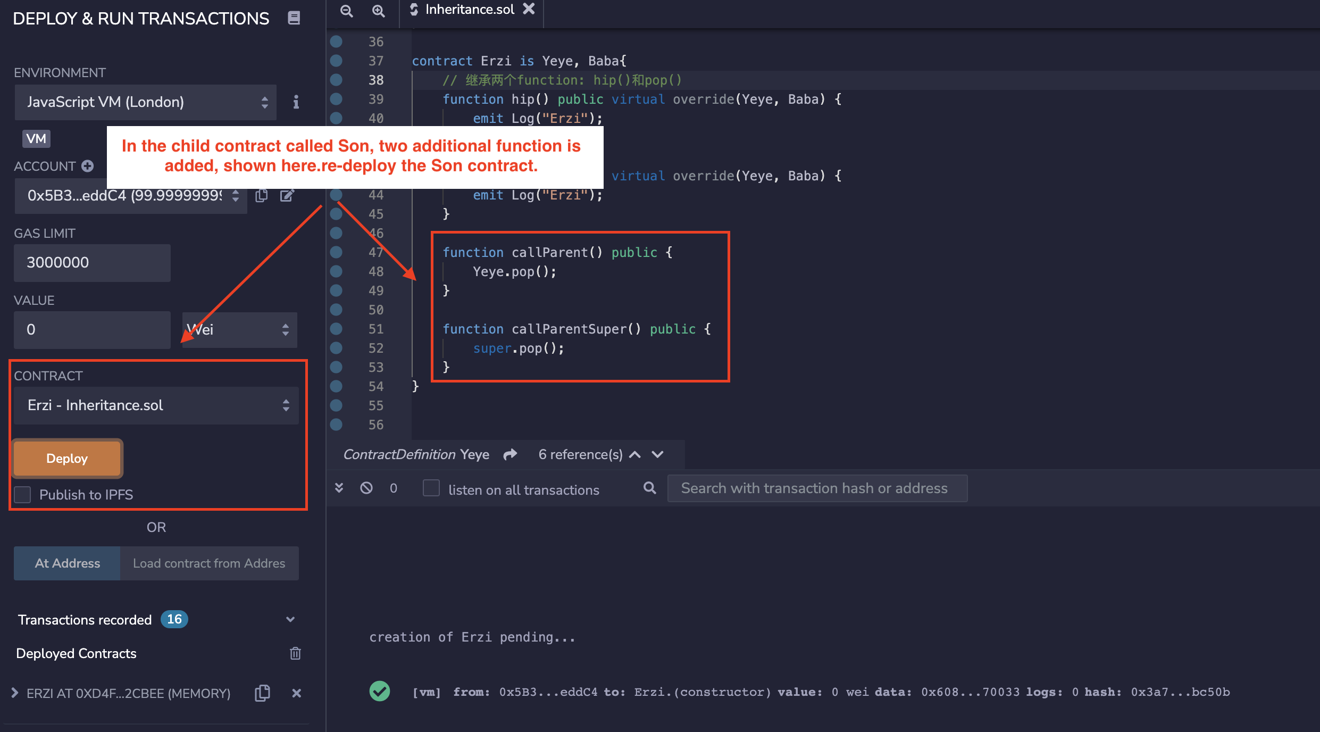
Task: Click the sign message edit icon
Action: point(287,196)
